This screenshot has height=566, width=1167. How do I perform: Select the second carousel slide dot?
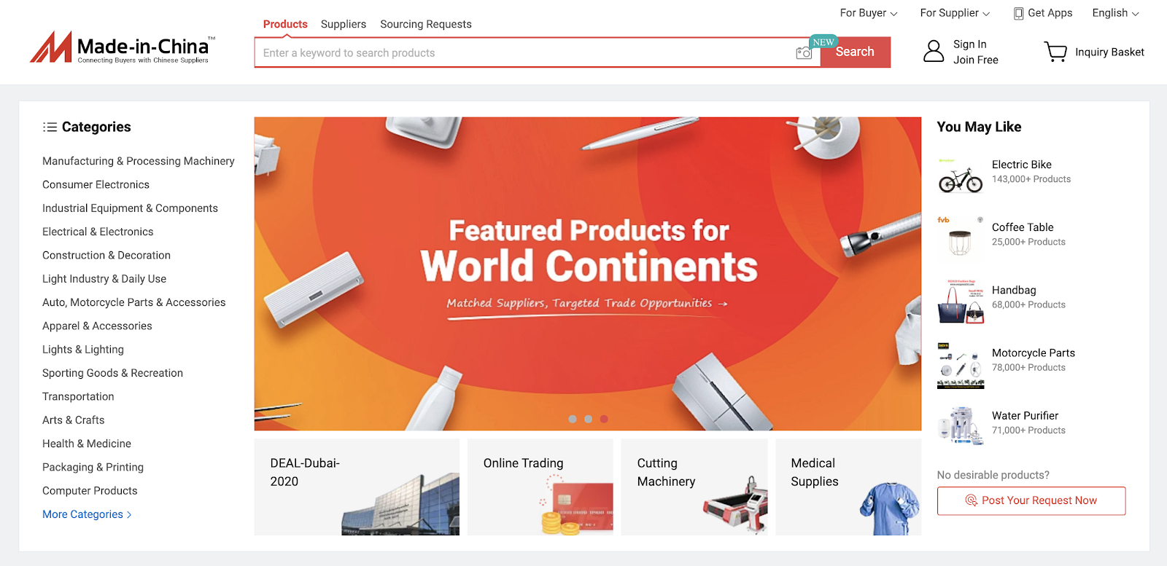pos(588,419)
